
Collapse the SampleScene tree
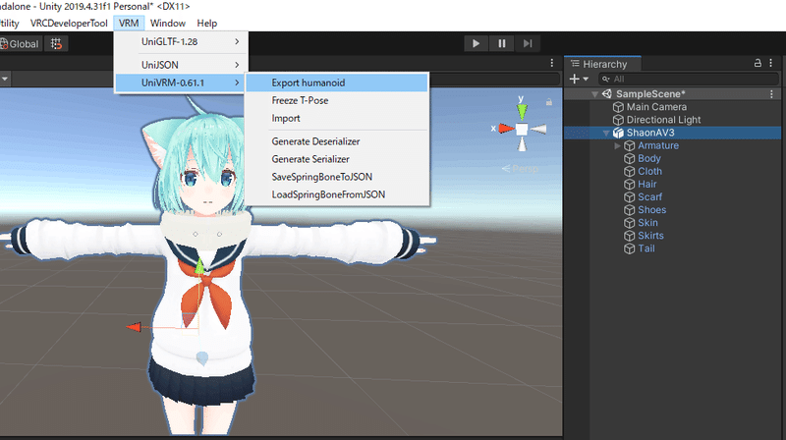594,94
